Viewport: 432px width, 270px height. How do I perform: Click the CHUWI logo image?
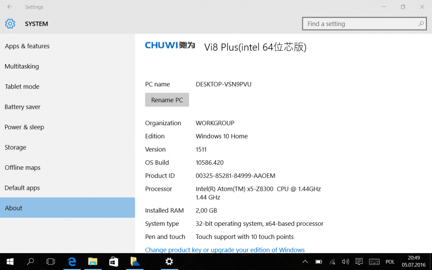click(x=170, y=45)
